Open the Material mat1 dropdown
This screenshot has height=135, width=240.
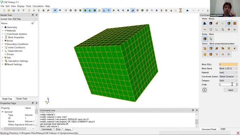pos(228,72)
